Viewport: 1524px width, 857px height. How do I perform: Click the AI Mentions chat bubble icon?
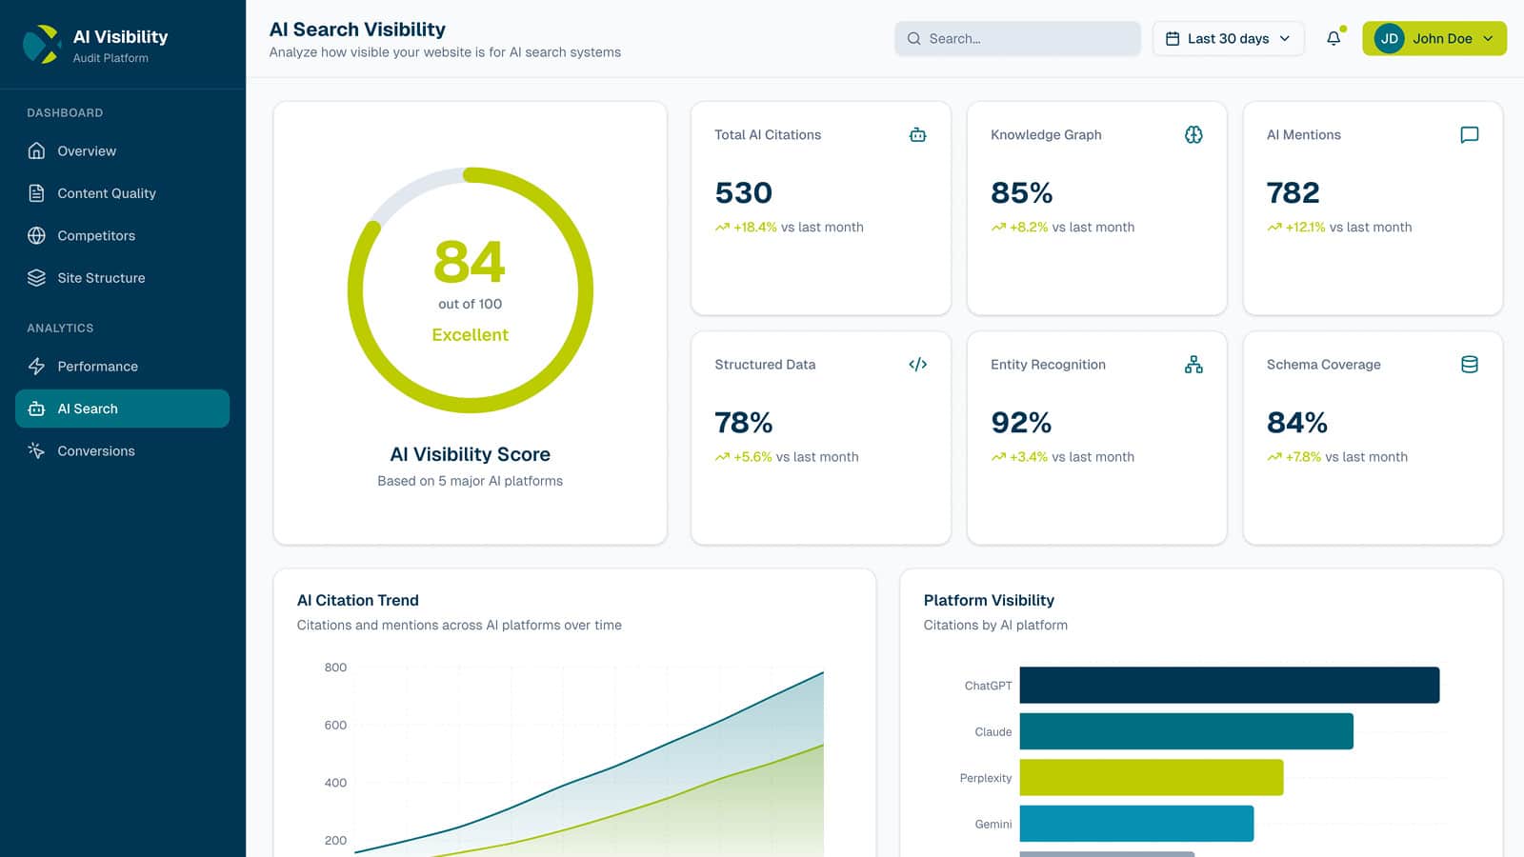(x=1470, y=134)
